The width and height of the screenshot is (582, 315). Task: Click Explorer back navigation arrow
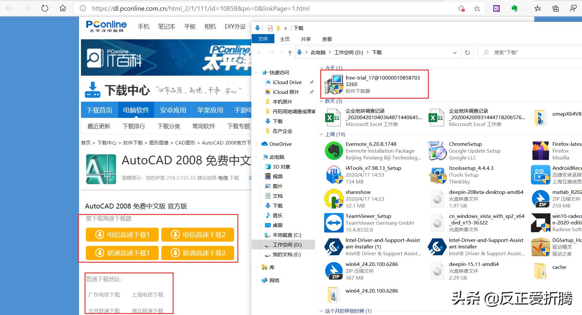point(259,53)
